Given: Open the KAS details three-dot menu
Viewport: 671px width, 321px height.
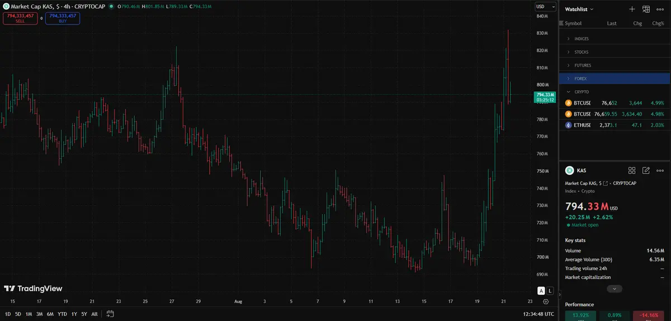Looking at the screenshot, I should [x=660, y=171].
